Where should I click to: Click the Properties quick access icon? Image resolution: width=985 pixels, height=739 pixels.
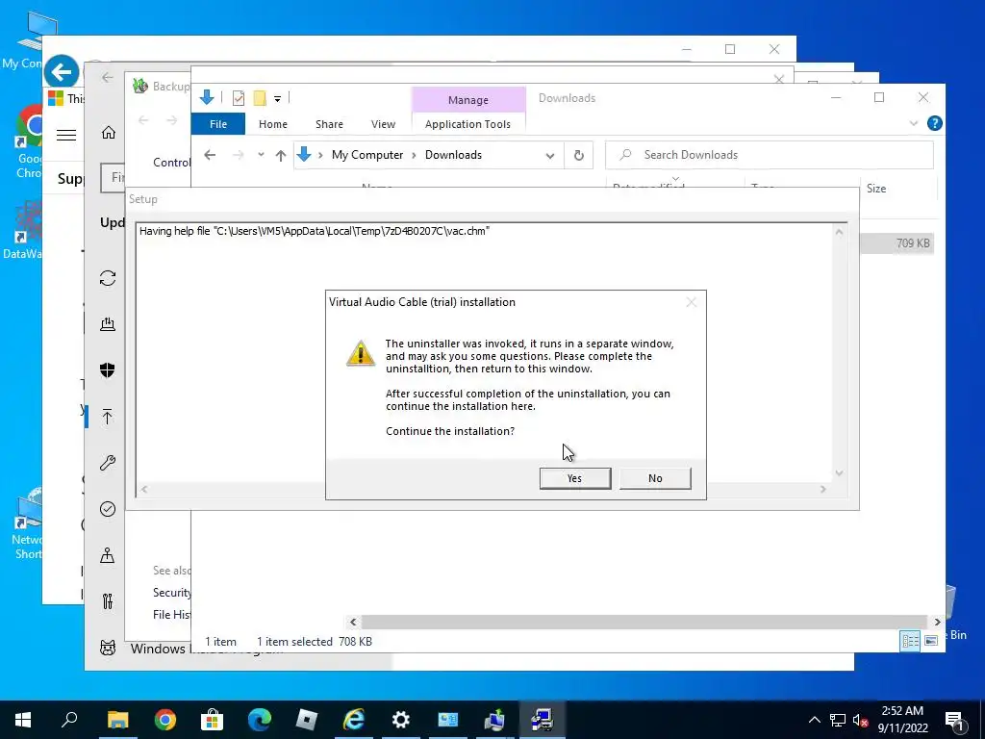click(x=239, y=98)
